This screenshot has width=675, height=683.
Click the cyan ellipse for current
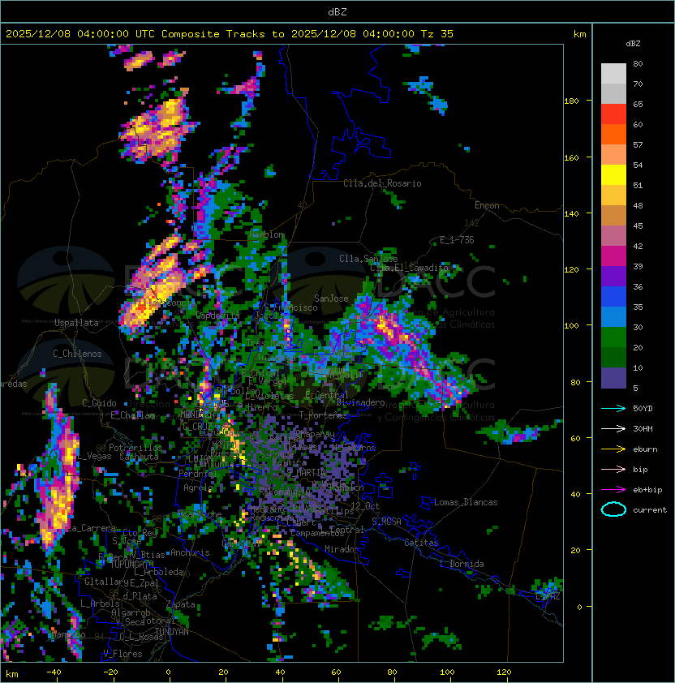(613, 509)
